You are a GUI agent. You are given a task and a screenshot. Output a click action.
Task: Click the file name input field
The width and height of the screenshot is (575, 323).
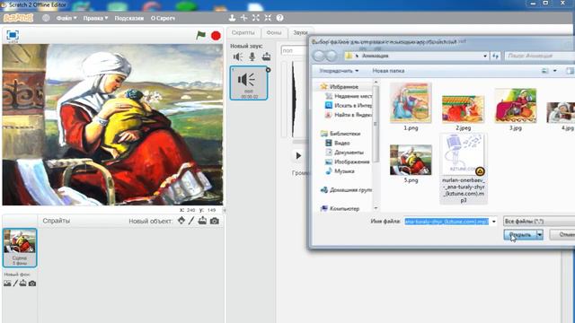[447, 222]
